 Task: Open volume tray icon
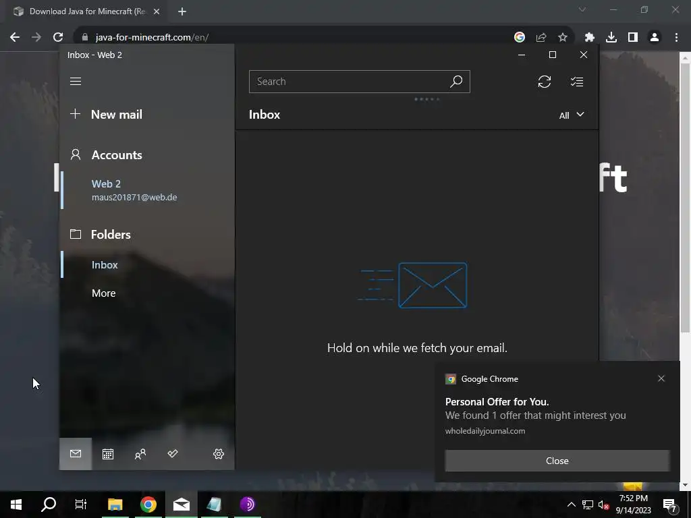pos(603,505)
